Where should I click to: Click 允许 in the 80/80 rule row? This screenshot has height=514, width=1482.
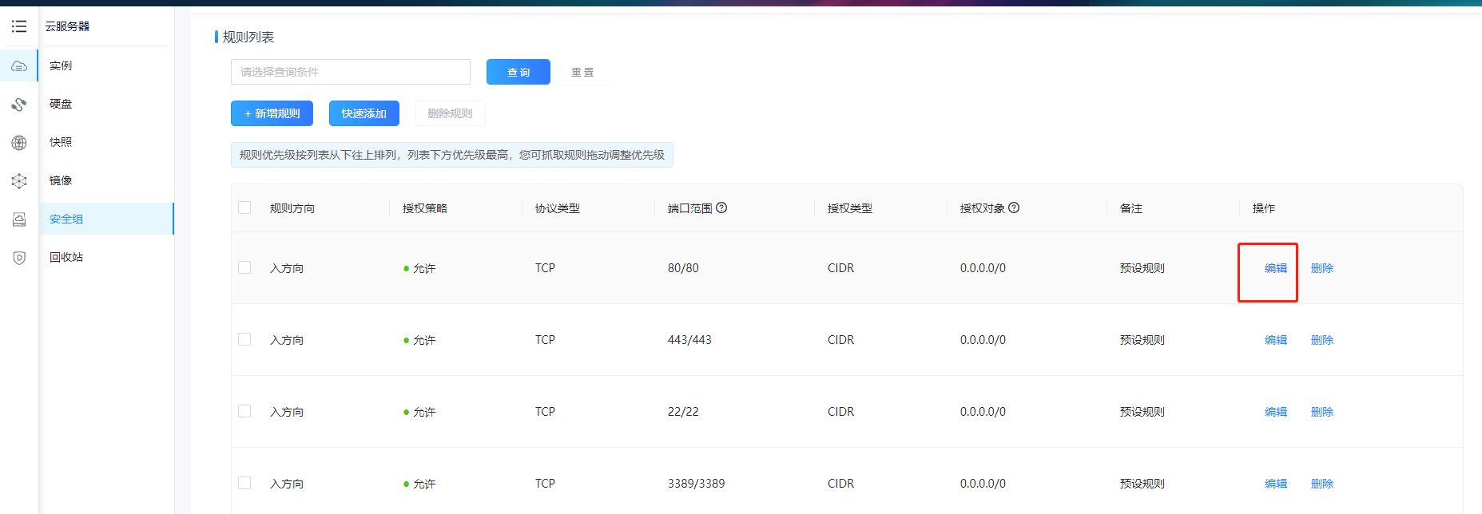coord(424,268)
